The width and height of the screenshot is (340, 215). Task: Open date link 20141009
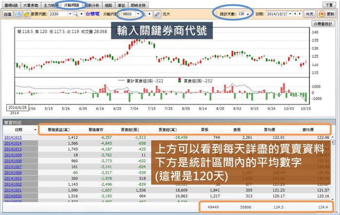[x=13, y=155]
